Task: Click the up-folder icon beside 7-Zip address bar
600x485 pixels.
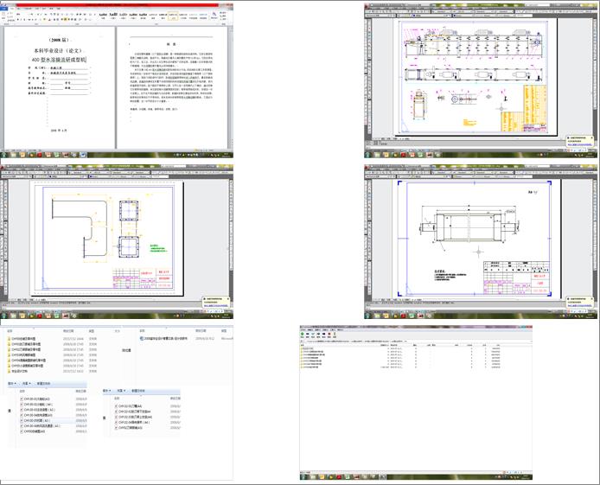Action: tap(302, 341)
